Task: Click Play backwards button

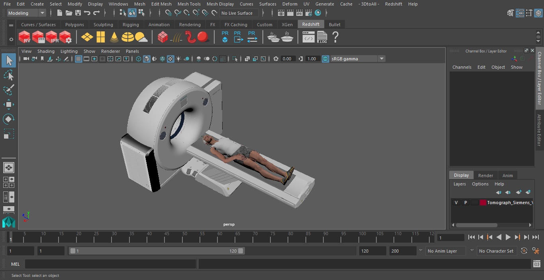Action: pyautogui.click(x=499, y=237)
